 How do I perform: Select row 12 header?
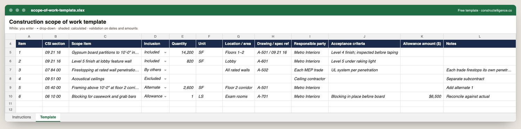10,109
